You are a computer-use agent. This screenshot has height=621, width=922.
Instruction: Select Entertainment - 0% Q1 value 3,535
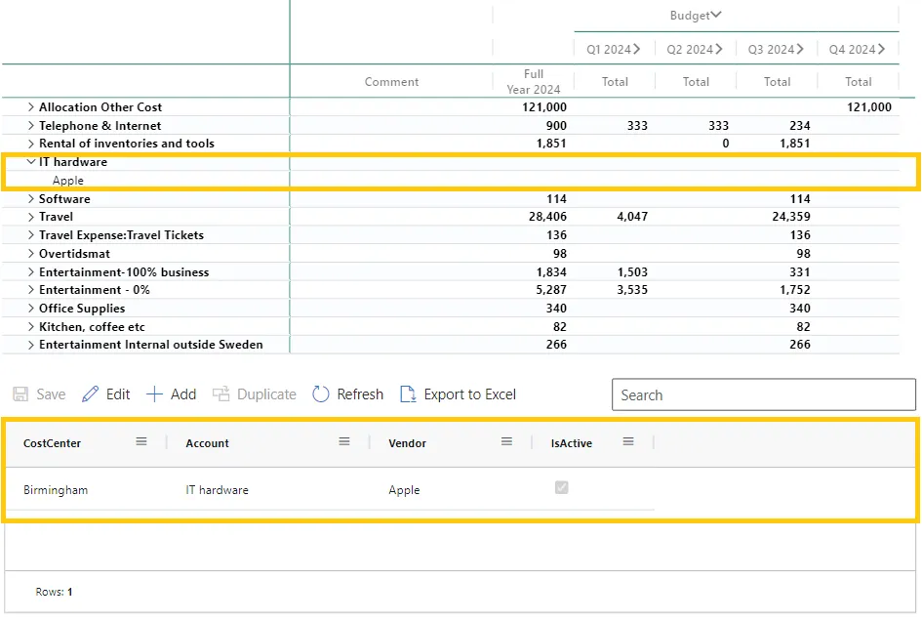(632, 290)
